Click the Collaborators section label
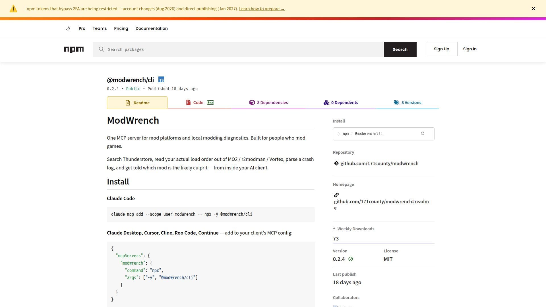546x307 pixels. [x=346, y=298]
